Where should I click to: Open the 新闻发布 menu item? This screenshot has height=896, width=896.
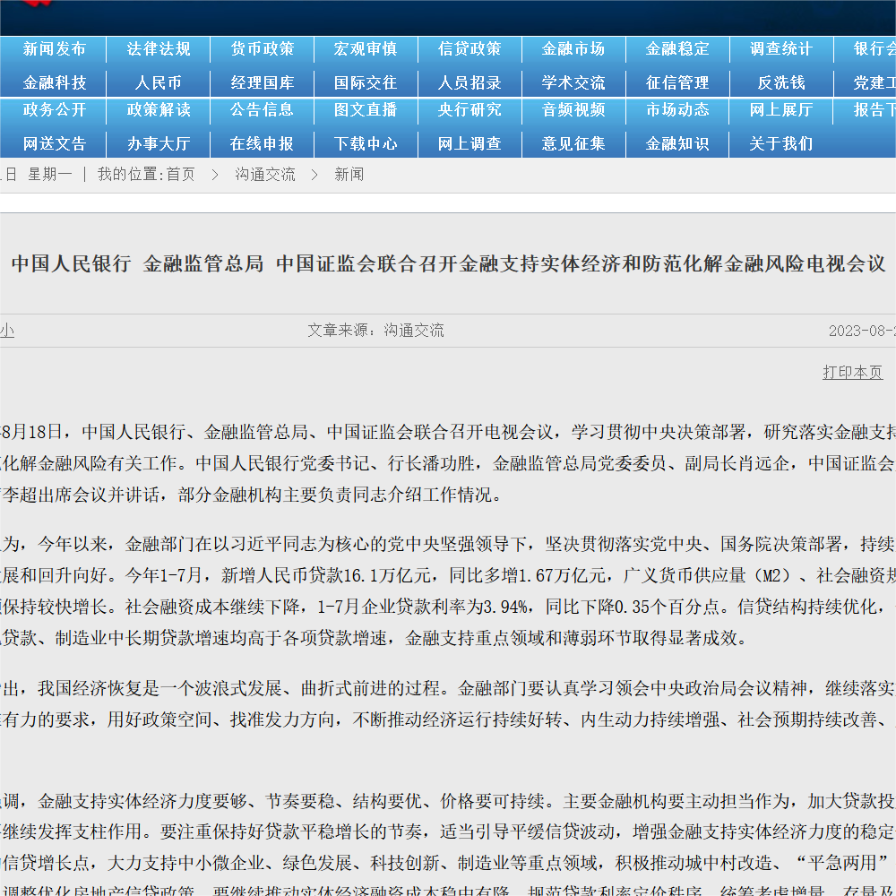[x=55, y=49]
